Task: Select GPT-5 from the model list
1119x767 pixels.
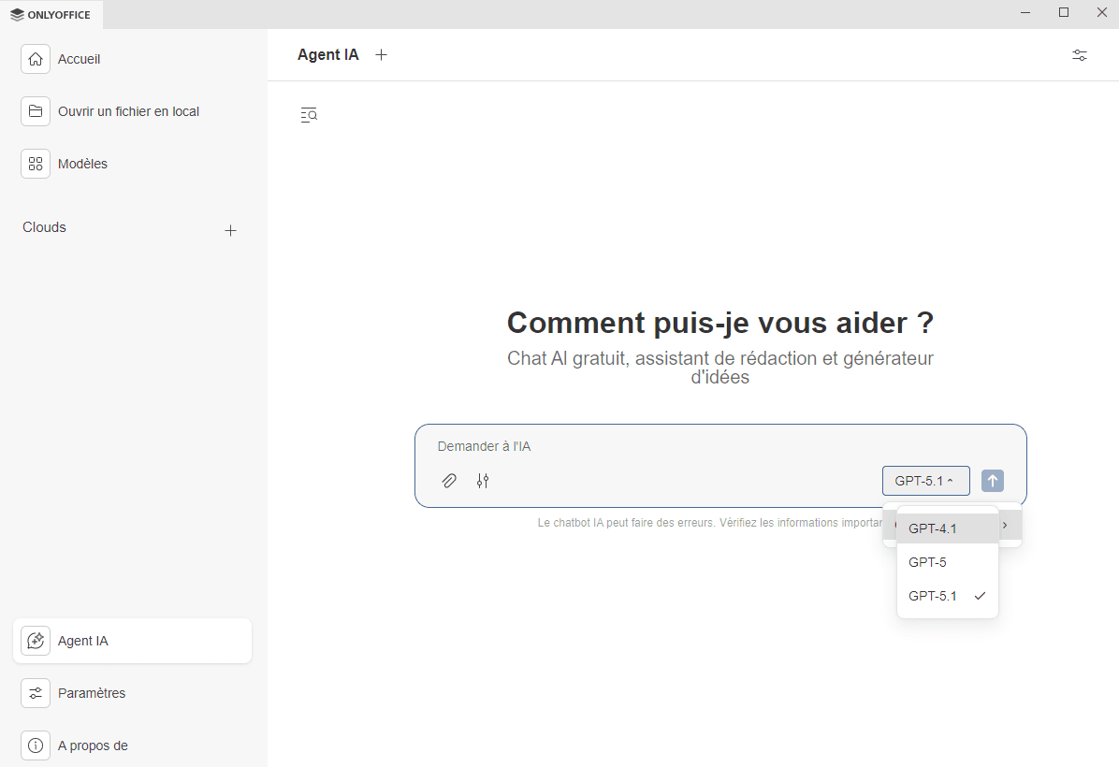Action: point(927,561)
